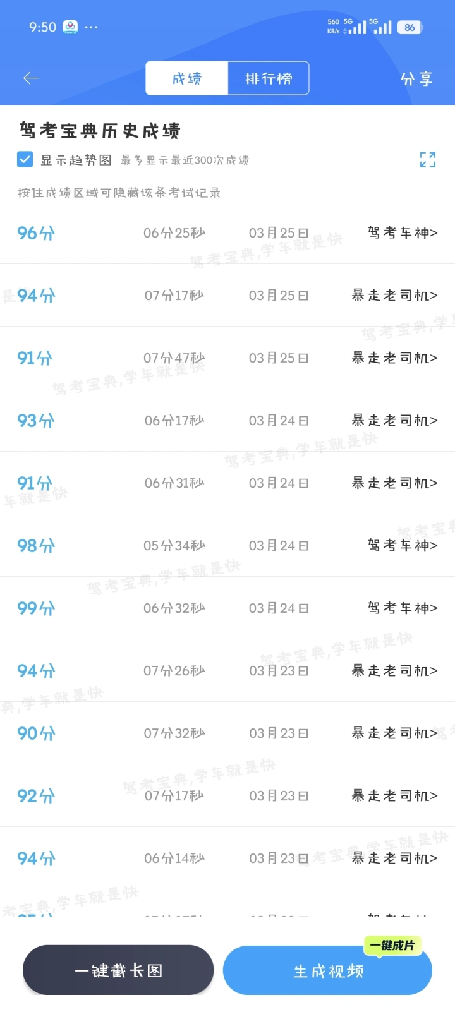The image size is (455, 1012).
Task: Select the 92分 score row
Action: (x=37, y=796)
